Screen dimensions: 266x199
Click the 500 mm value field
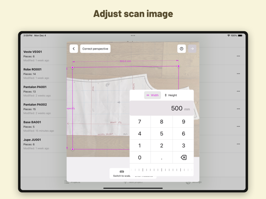click(x=161, y=108)
